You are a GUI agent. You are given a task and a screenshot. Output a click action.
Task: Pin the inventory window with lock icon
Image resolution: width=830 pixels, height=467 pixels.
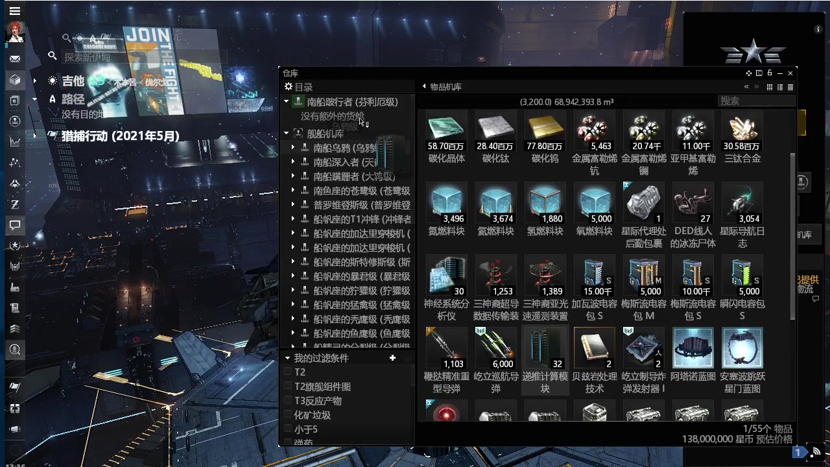click(769, 73)
